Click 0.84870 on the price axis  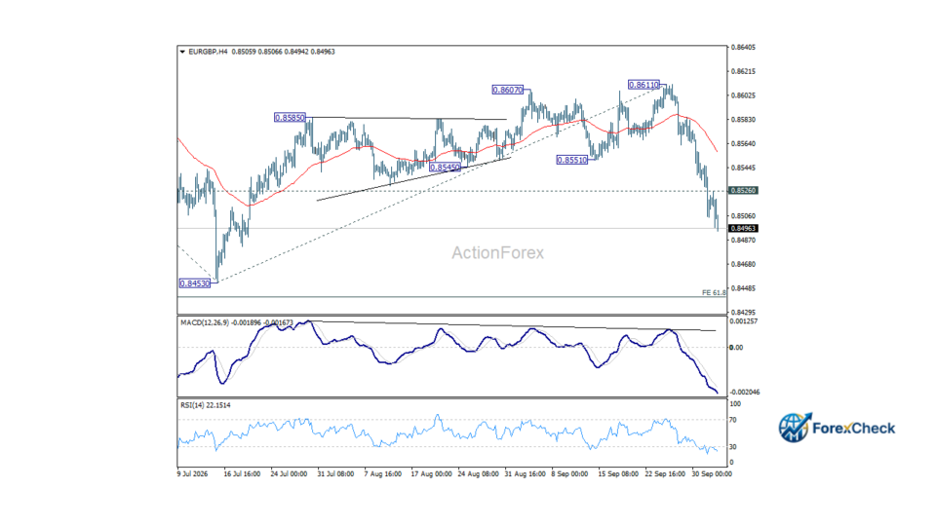click(x=743, y=241)
